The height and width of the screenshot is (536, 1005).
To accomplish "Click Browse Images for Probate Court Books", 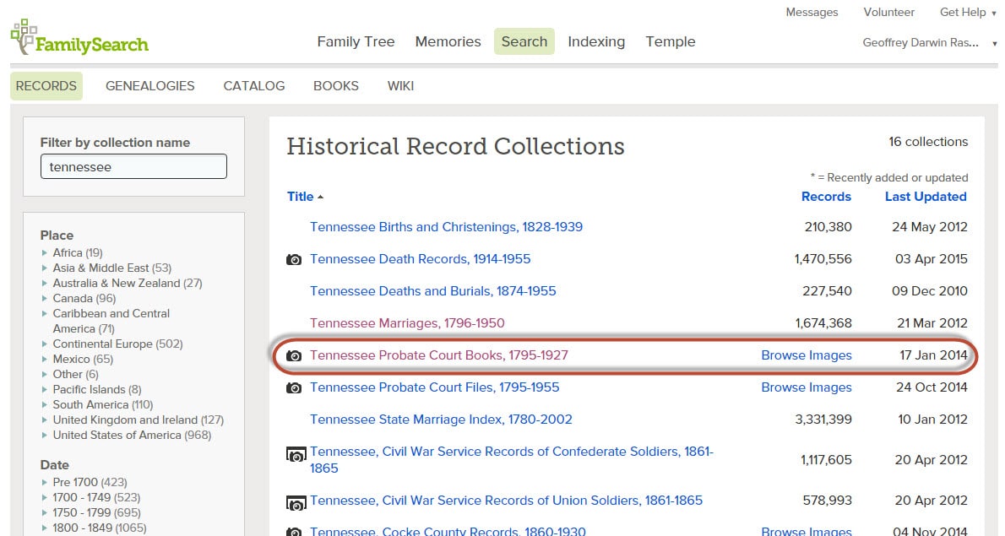I will [807, 355].
